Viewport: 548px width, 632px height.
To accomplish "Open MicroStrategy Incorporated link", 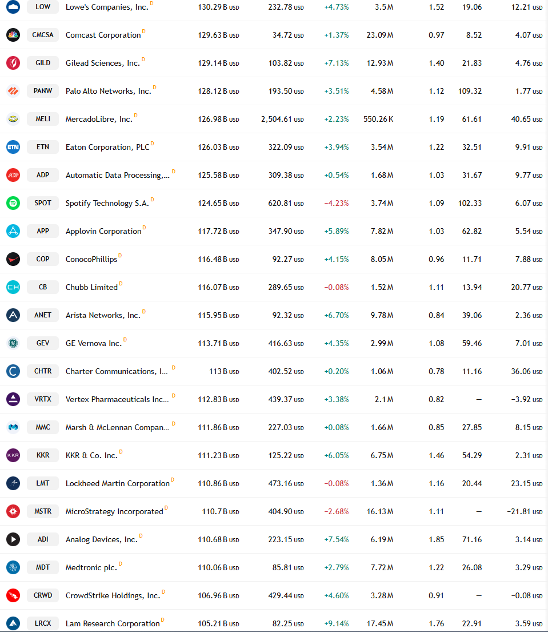I will pos(114,511).
